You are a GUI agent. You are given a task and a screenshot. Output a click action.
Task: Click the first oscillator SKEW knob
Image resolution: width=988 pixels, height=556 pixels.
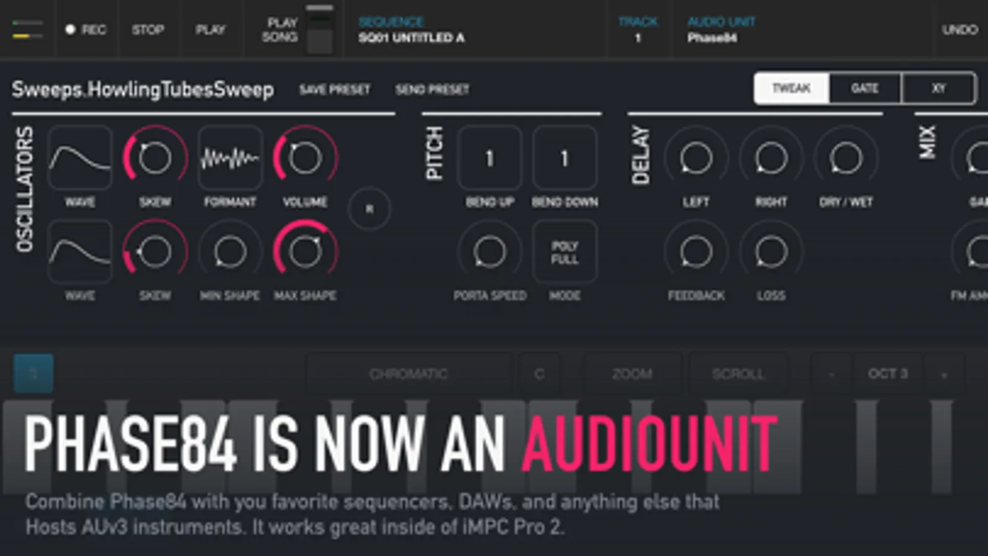tap(154, 158)
